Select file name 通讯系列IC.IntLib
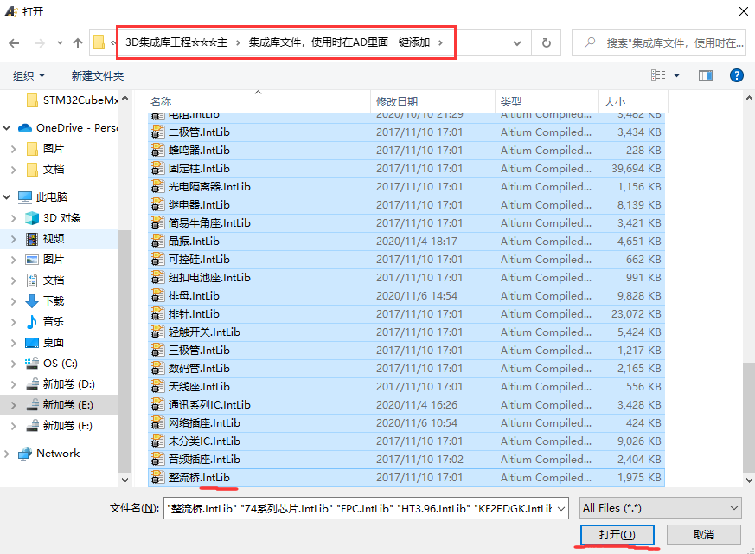 click(x=209, y=404)
